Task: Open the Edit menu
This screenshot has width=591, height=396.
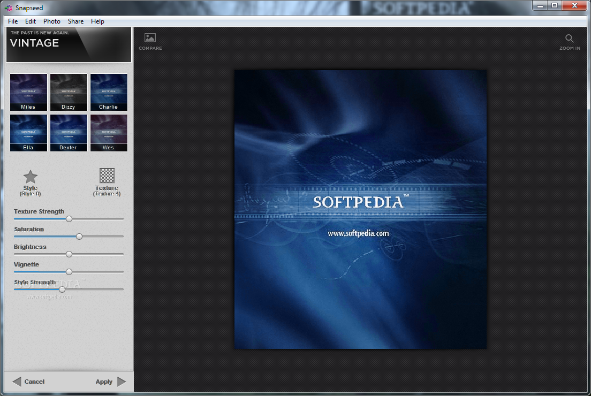Action: (x=31, y=21)
